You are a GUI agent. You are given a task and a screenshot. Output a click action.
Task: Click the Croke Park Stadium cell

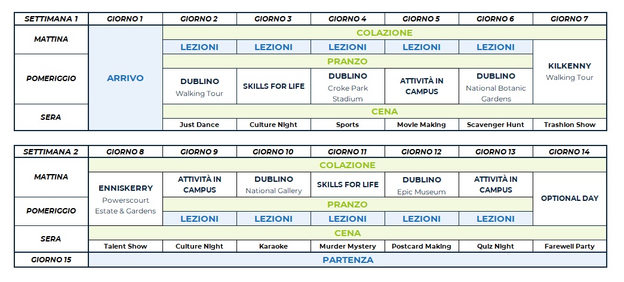click(348, 87)
